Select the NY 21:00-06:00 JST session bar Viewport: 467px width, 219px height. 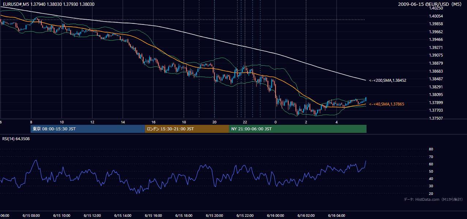tap(298, 129)
